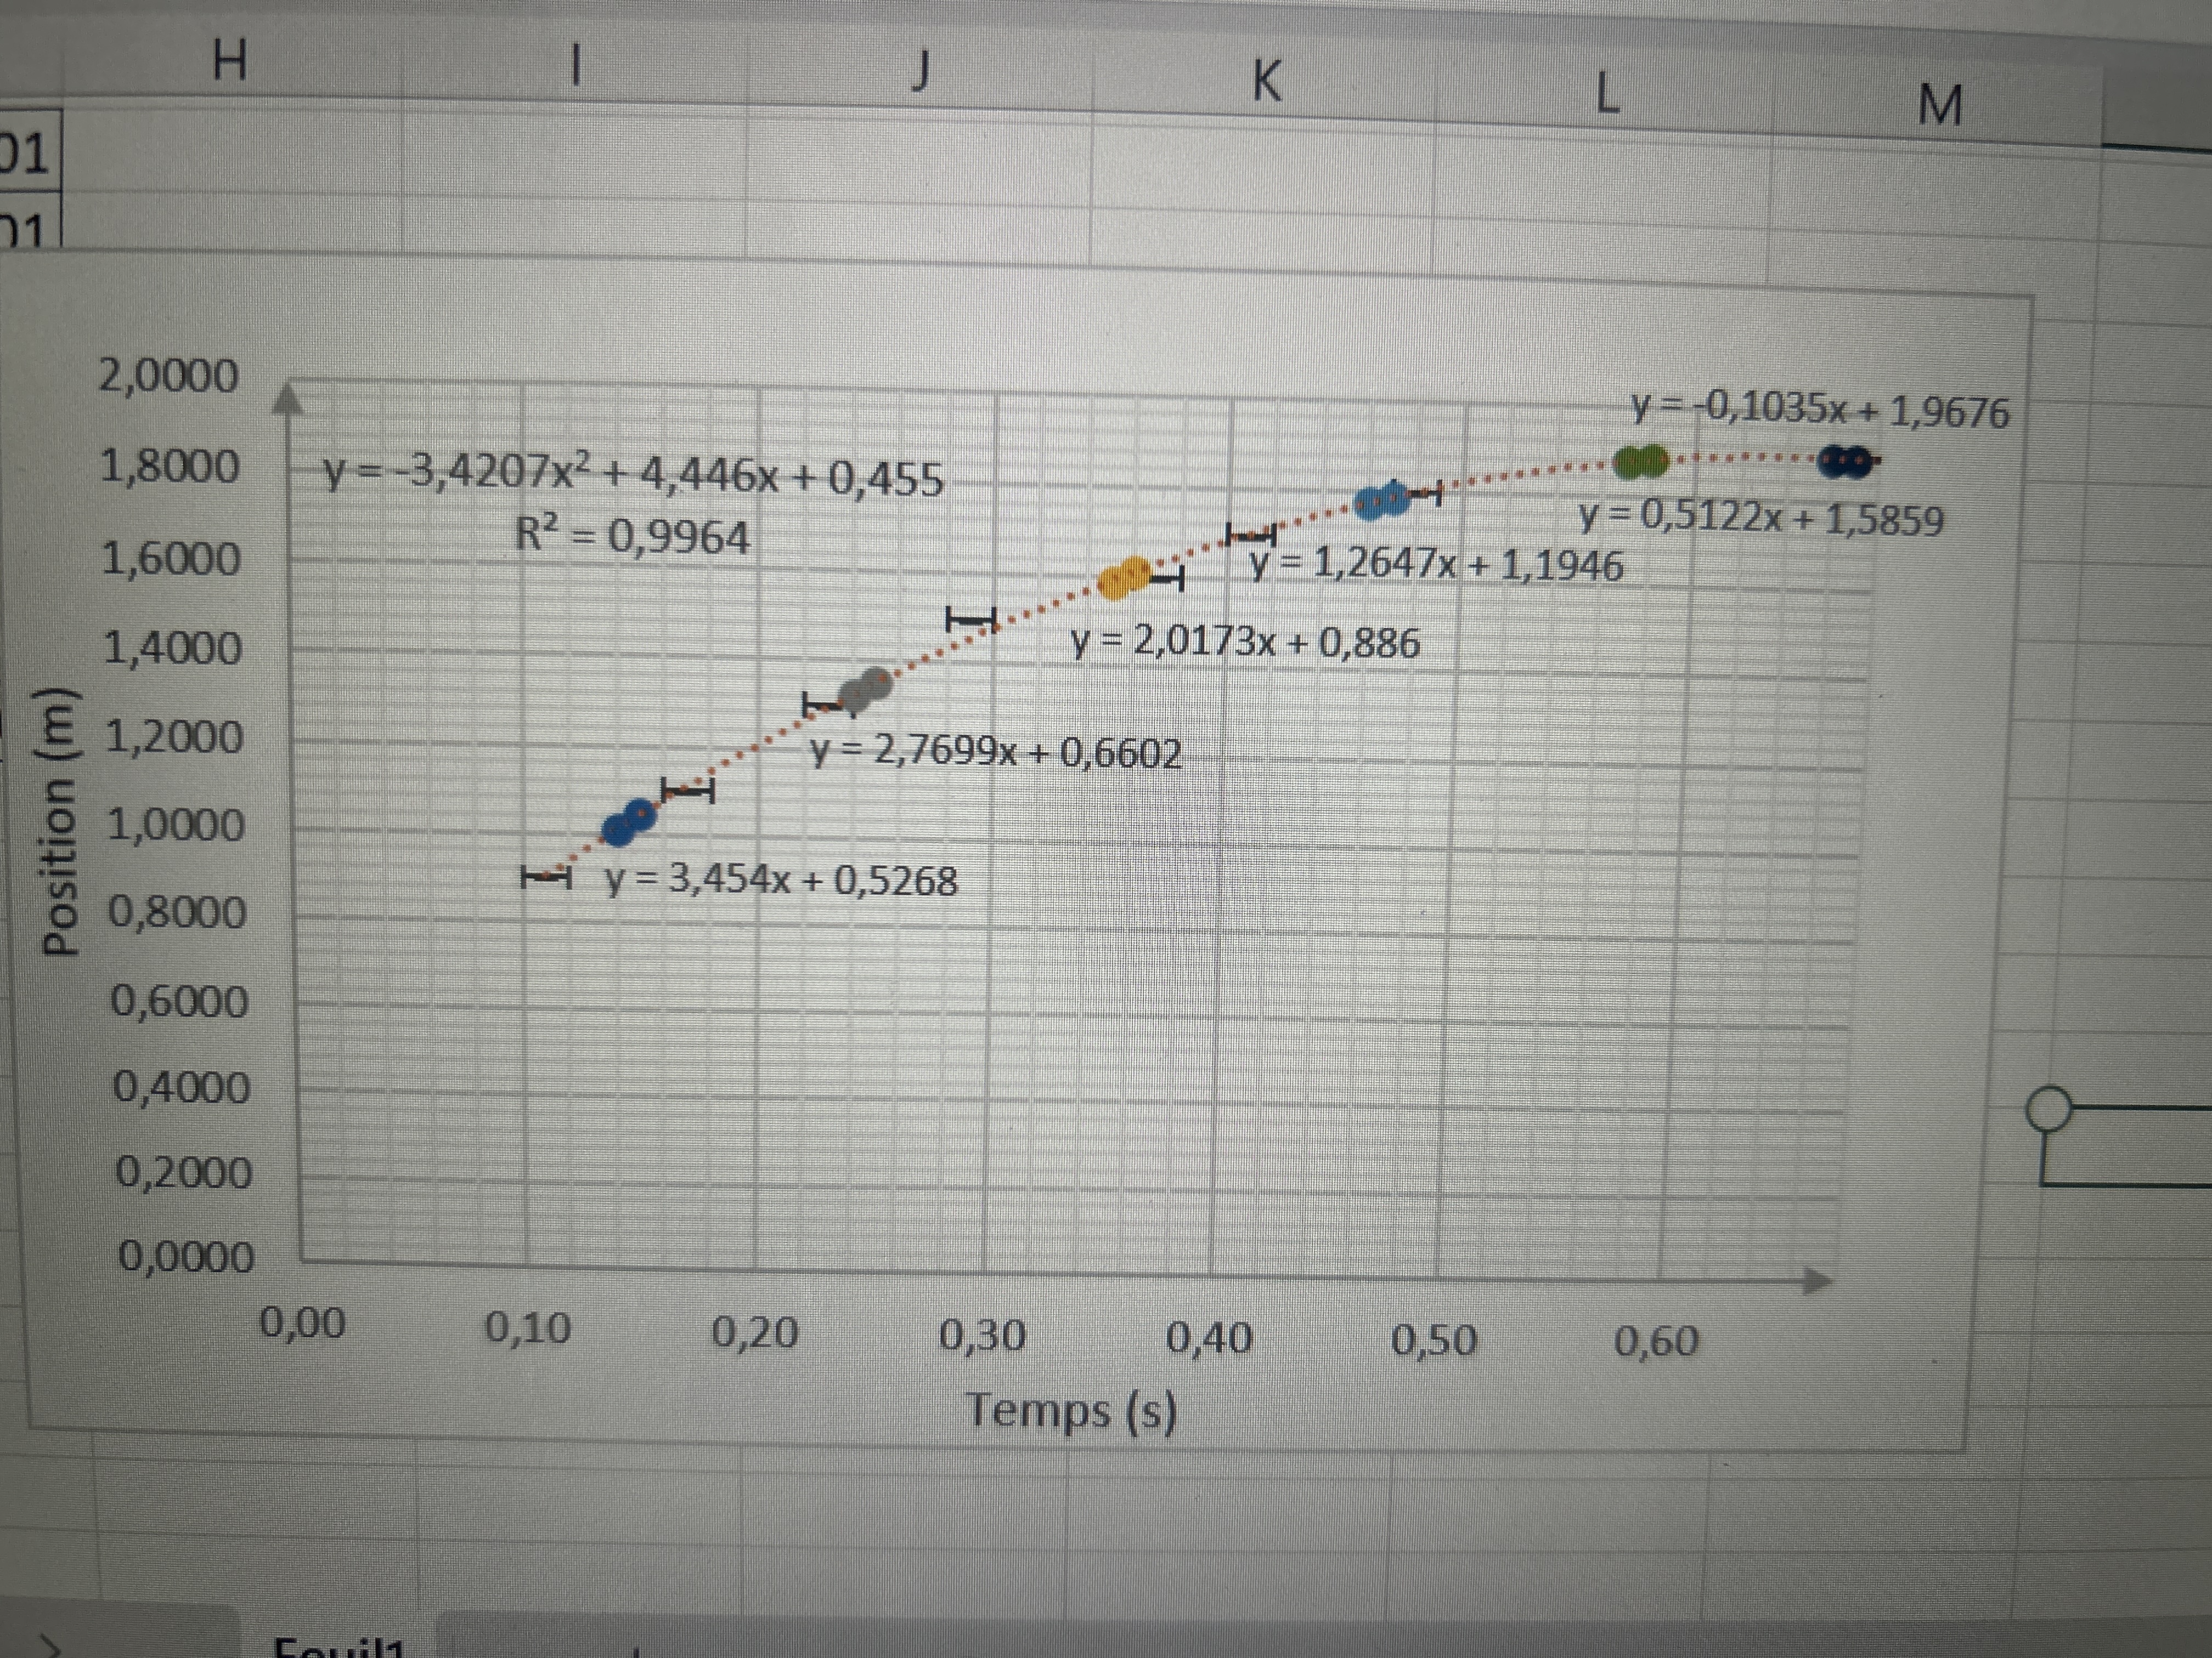Select the y = -0,1035x + 1,9676 label
This screenshot has width=2212, height=1658.
(1820, 410)
